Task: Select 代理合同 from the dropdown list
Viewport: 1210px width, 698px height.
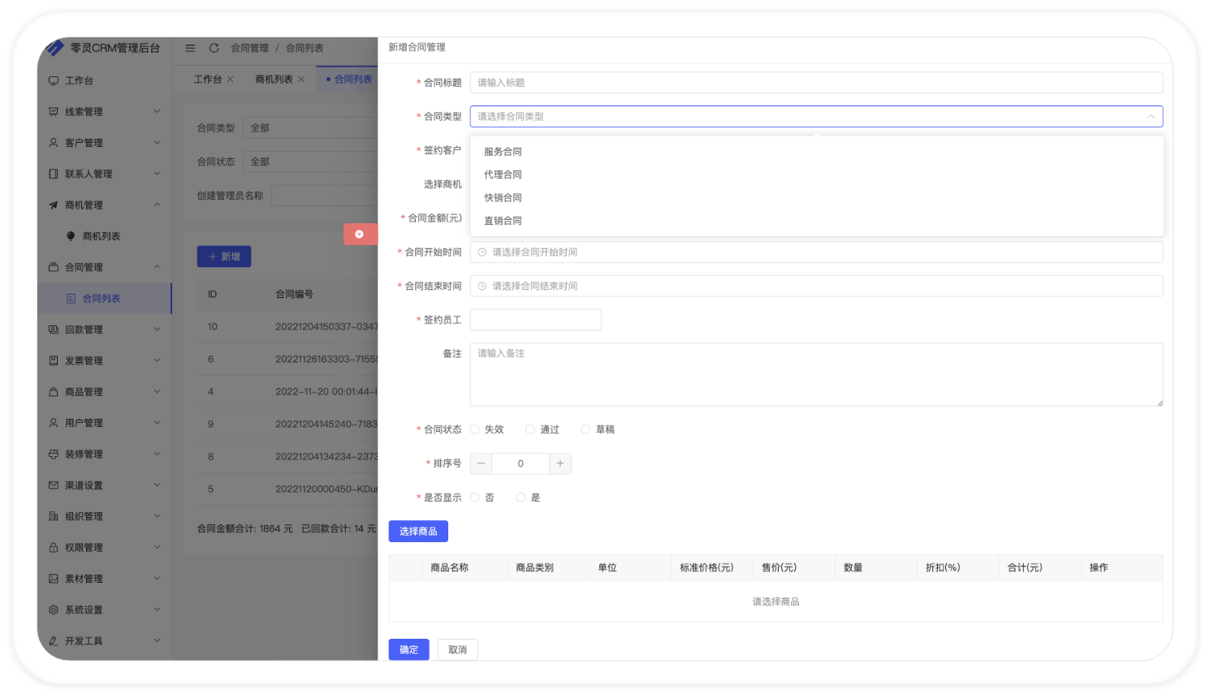Action: pyautogui.click(x=817, y=174)
